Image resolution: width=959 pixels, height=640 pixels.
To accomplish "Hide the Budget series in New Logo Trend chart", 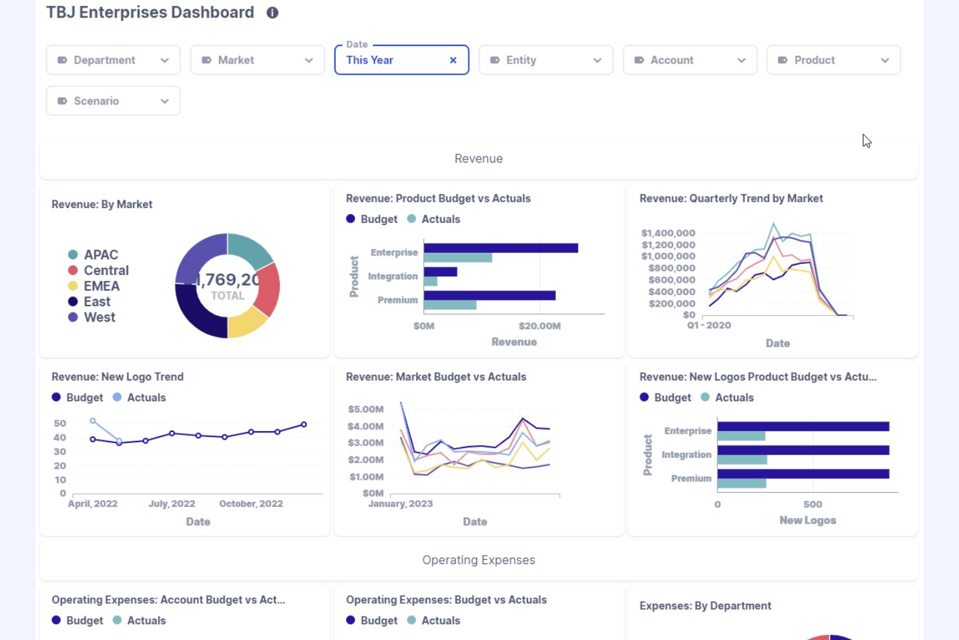I will coord(77,397).
